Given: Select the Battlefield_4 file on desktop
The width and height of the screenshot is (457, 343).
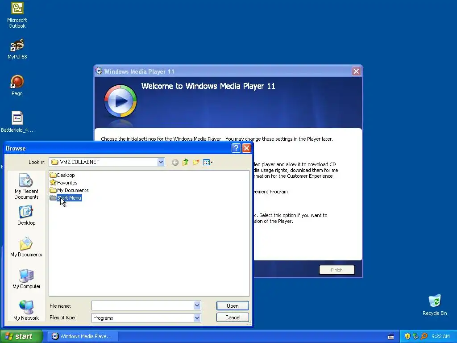Looking at the screenshot, I should tap(17, 122).
